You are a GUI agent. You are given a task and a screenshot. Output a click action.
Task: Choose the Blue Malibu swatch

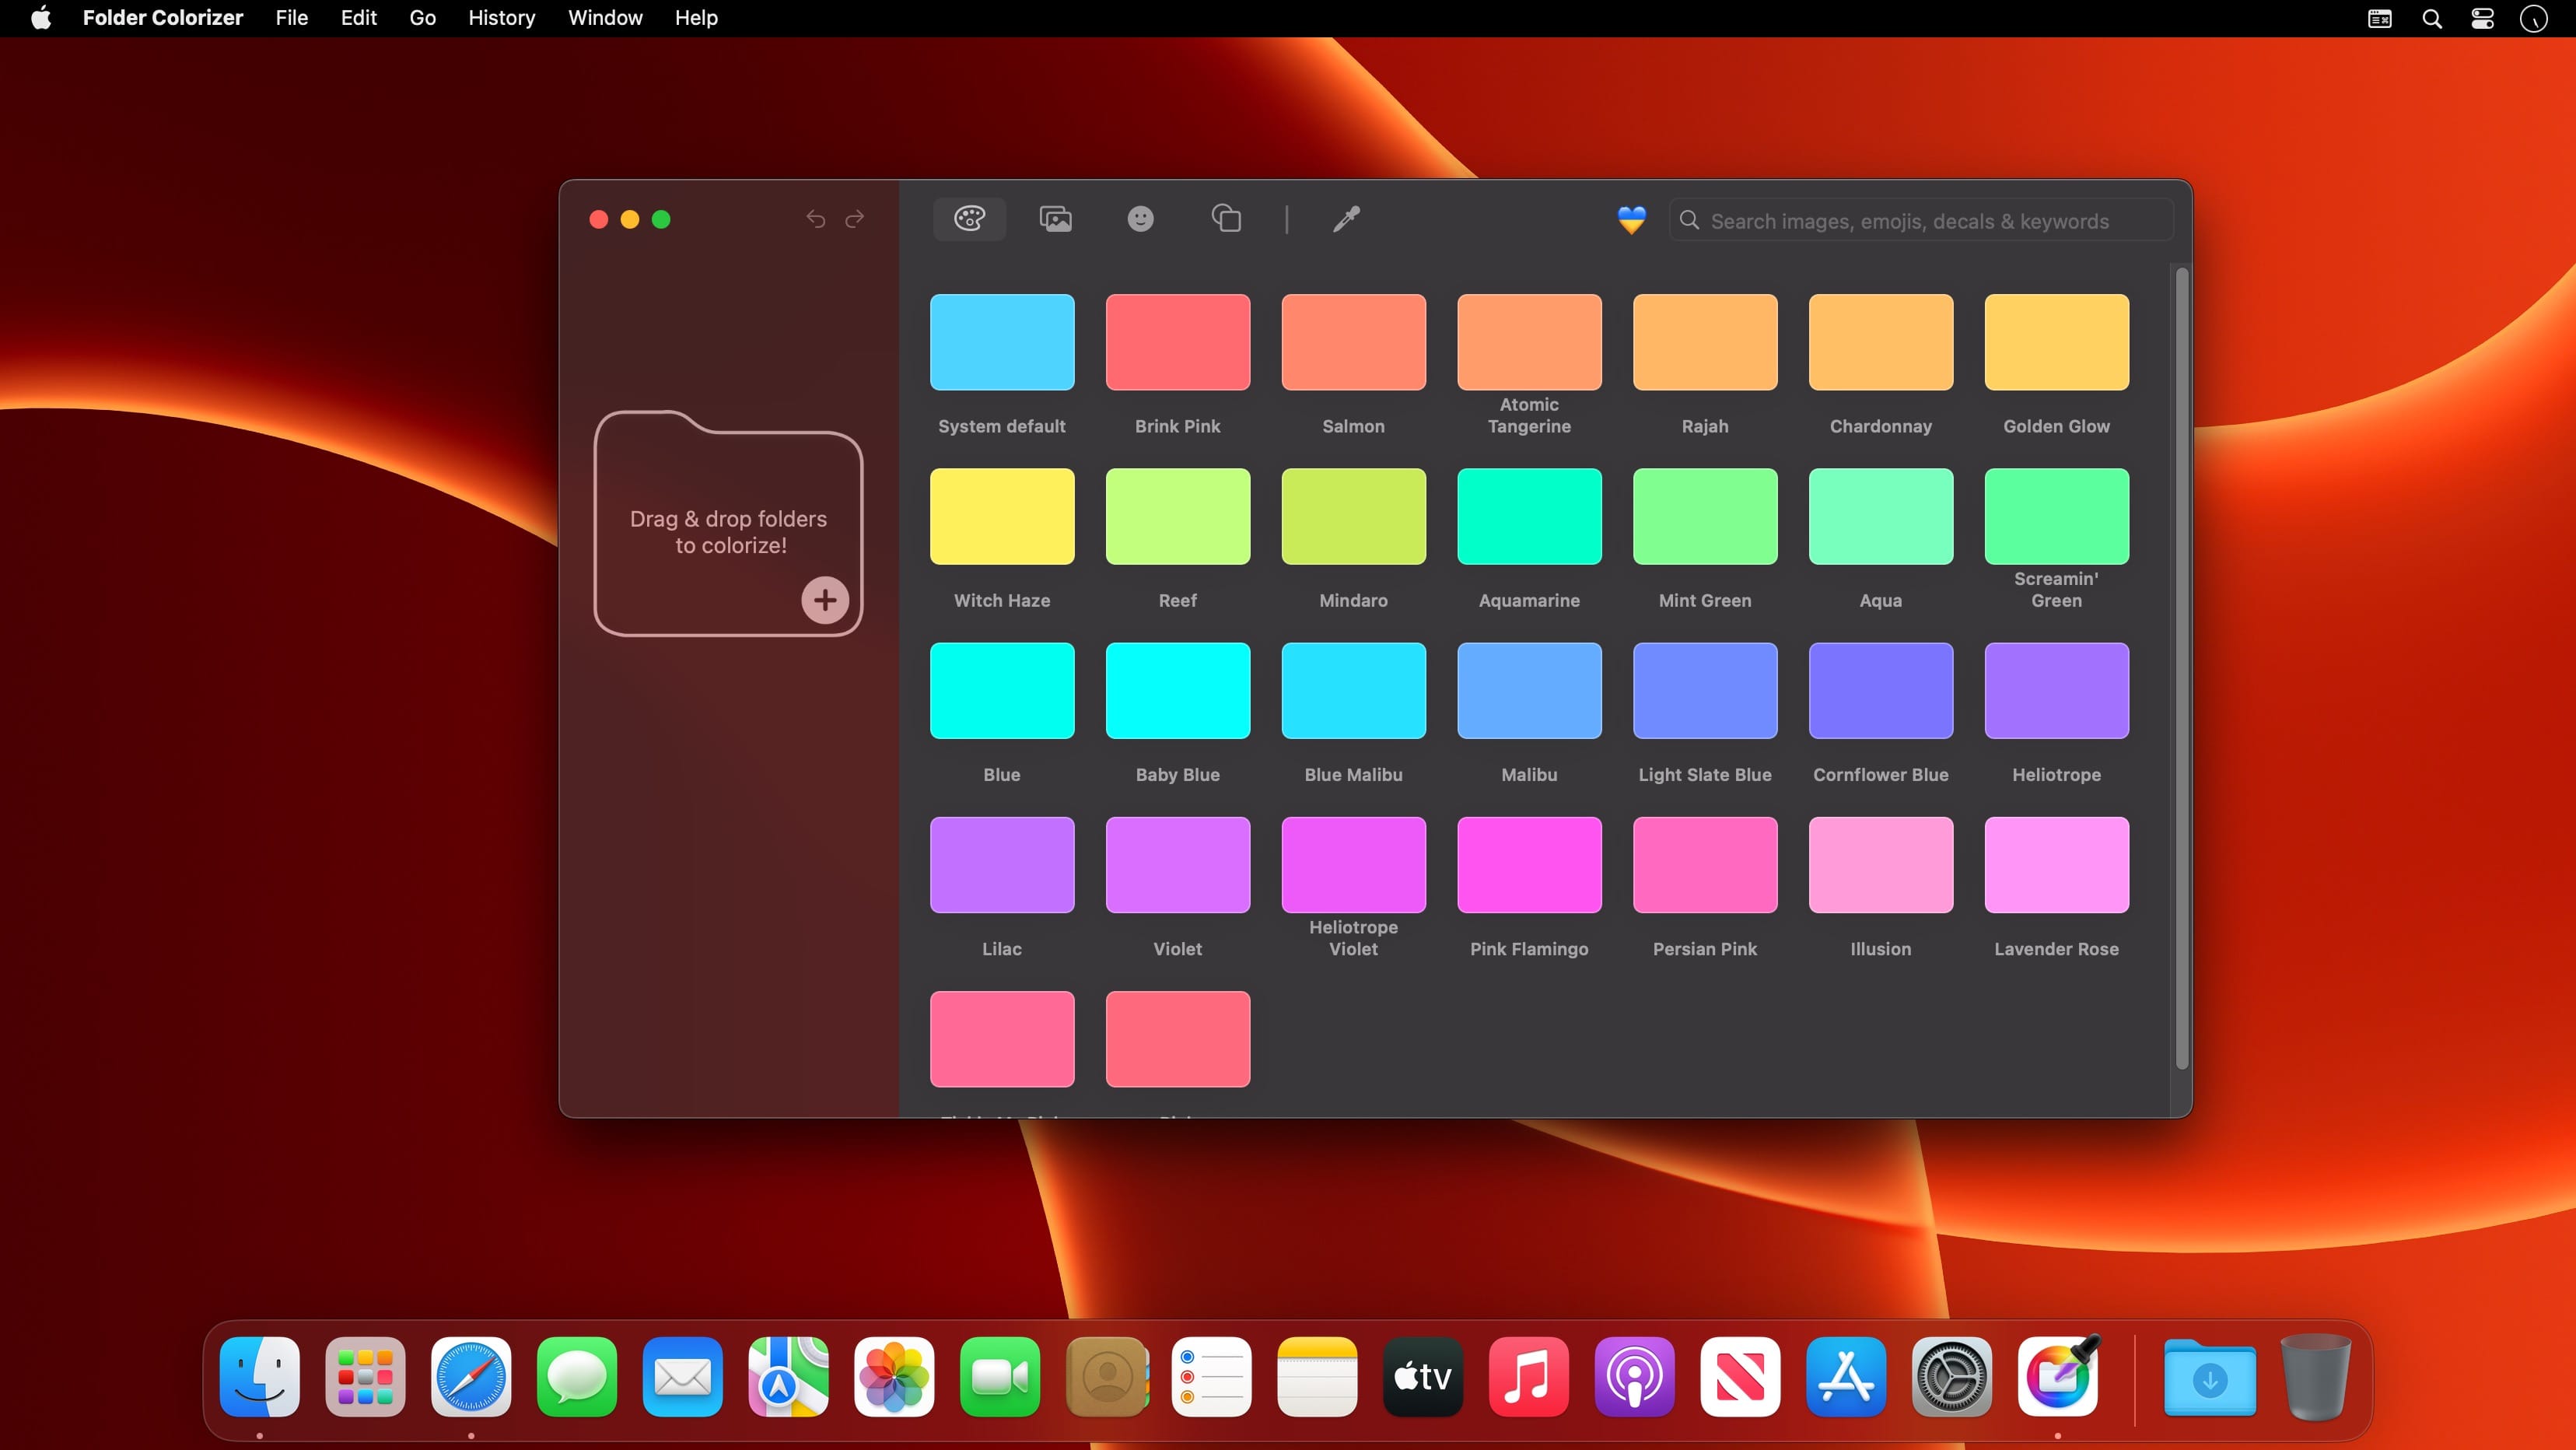coord(1353,690)
